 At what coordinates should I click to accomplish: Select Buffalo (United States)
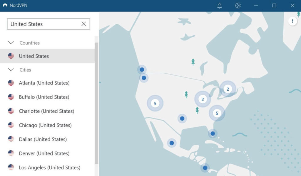(x=47, y=97)
